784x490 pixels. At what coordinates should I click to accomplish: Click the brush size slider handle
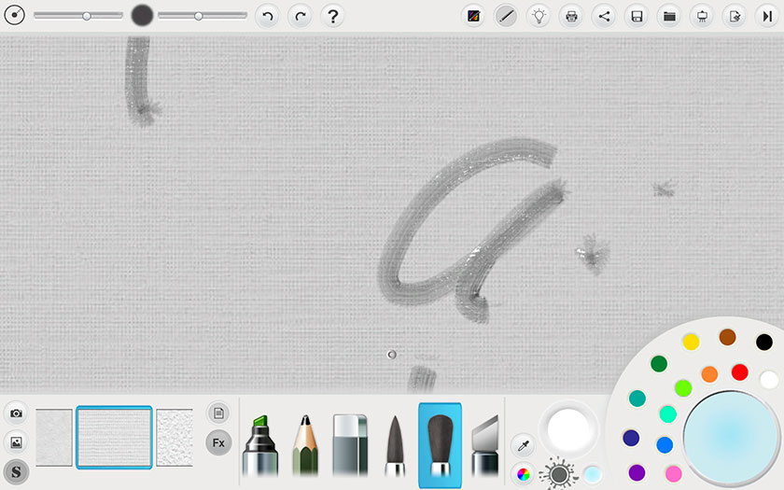coord(87,16)
